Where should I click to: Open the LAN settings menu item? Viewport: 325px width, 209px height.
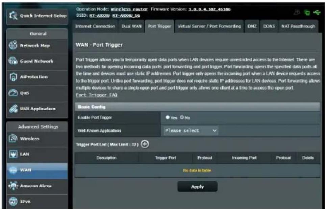37,155
